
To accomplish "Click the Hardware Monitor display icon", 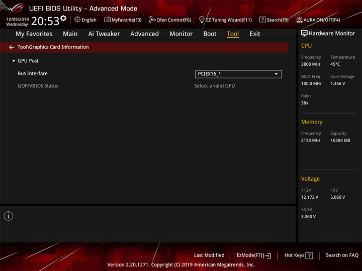I will 304,34.
